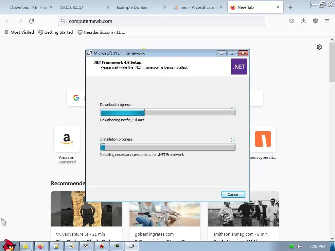Open the trulyadventure.us story thumbnail
The height and width of the screenshot is (251, 335).
[86, 209]
